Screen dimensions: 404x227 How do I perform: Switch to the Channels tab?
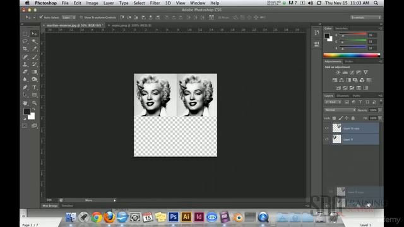pos(343,96)
